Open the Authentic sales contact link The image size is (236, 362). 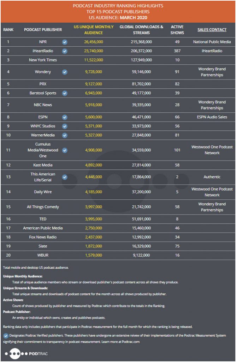tap(212, 177)
